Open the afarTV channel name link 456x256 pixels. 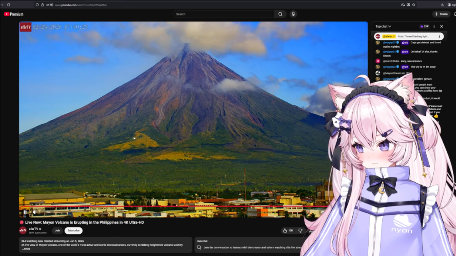(x=33, y=229)
